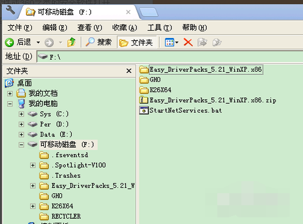Open the 工具(T) menu
This screenshot has height=224, width=303.
coord(159,28)
